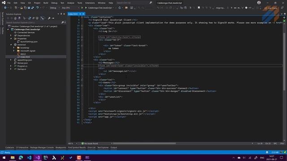287x161 pixels.
Task: Click the Solution Explorer Properties wrench icon
Action: (x=49, y=18)
